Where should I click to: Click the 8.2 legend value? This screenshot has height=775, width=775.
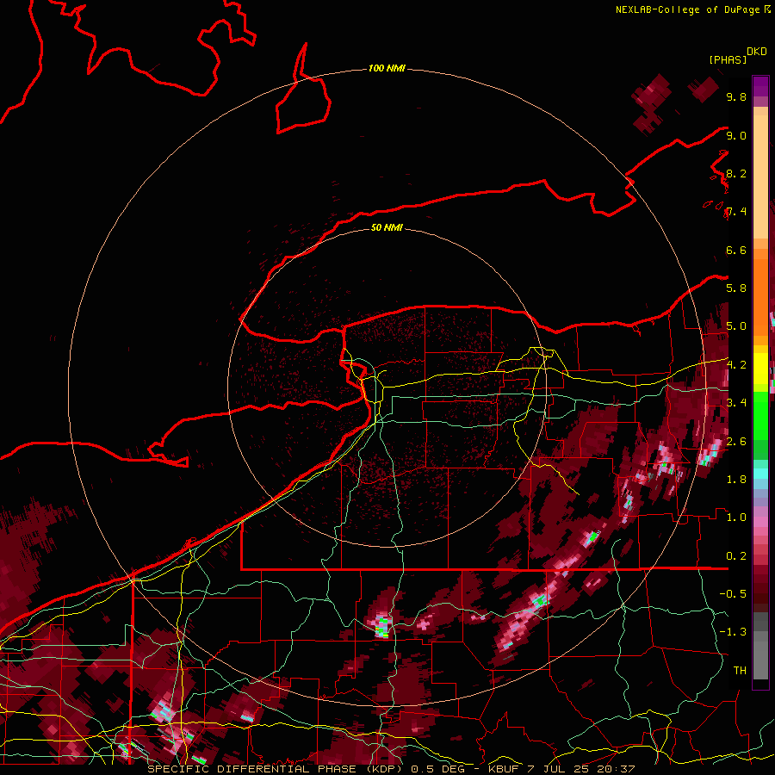(736, 173)
